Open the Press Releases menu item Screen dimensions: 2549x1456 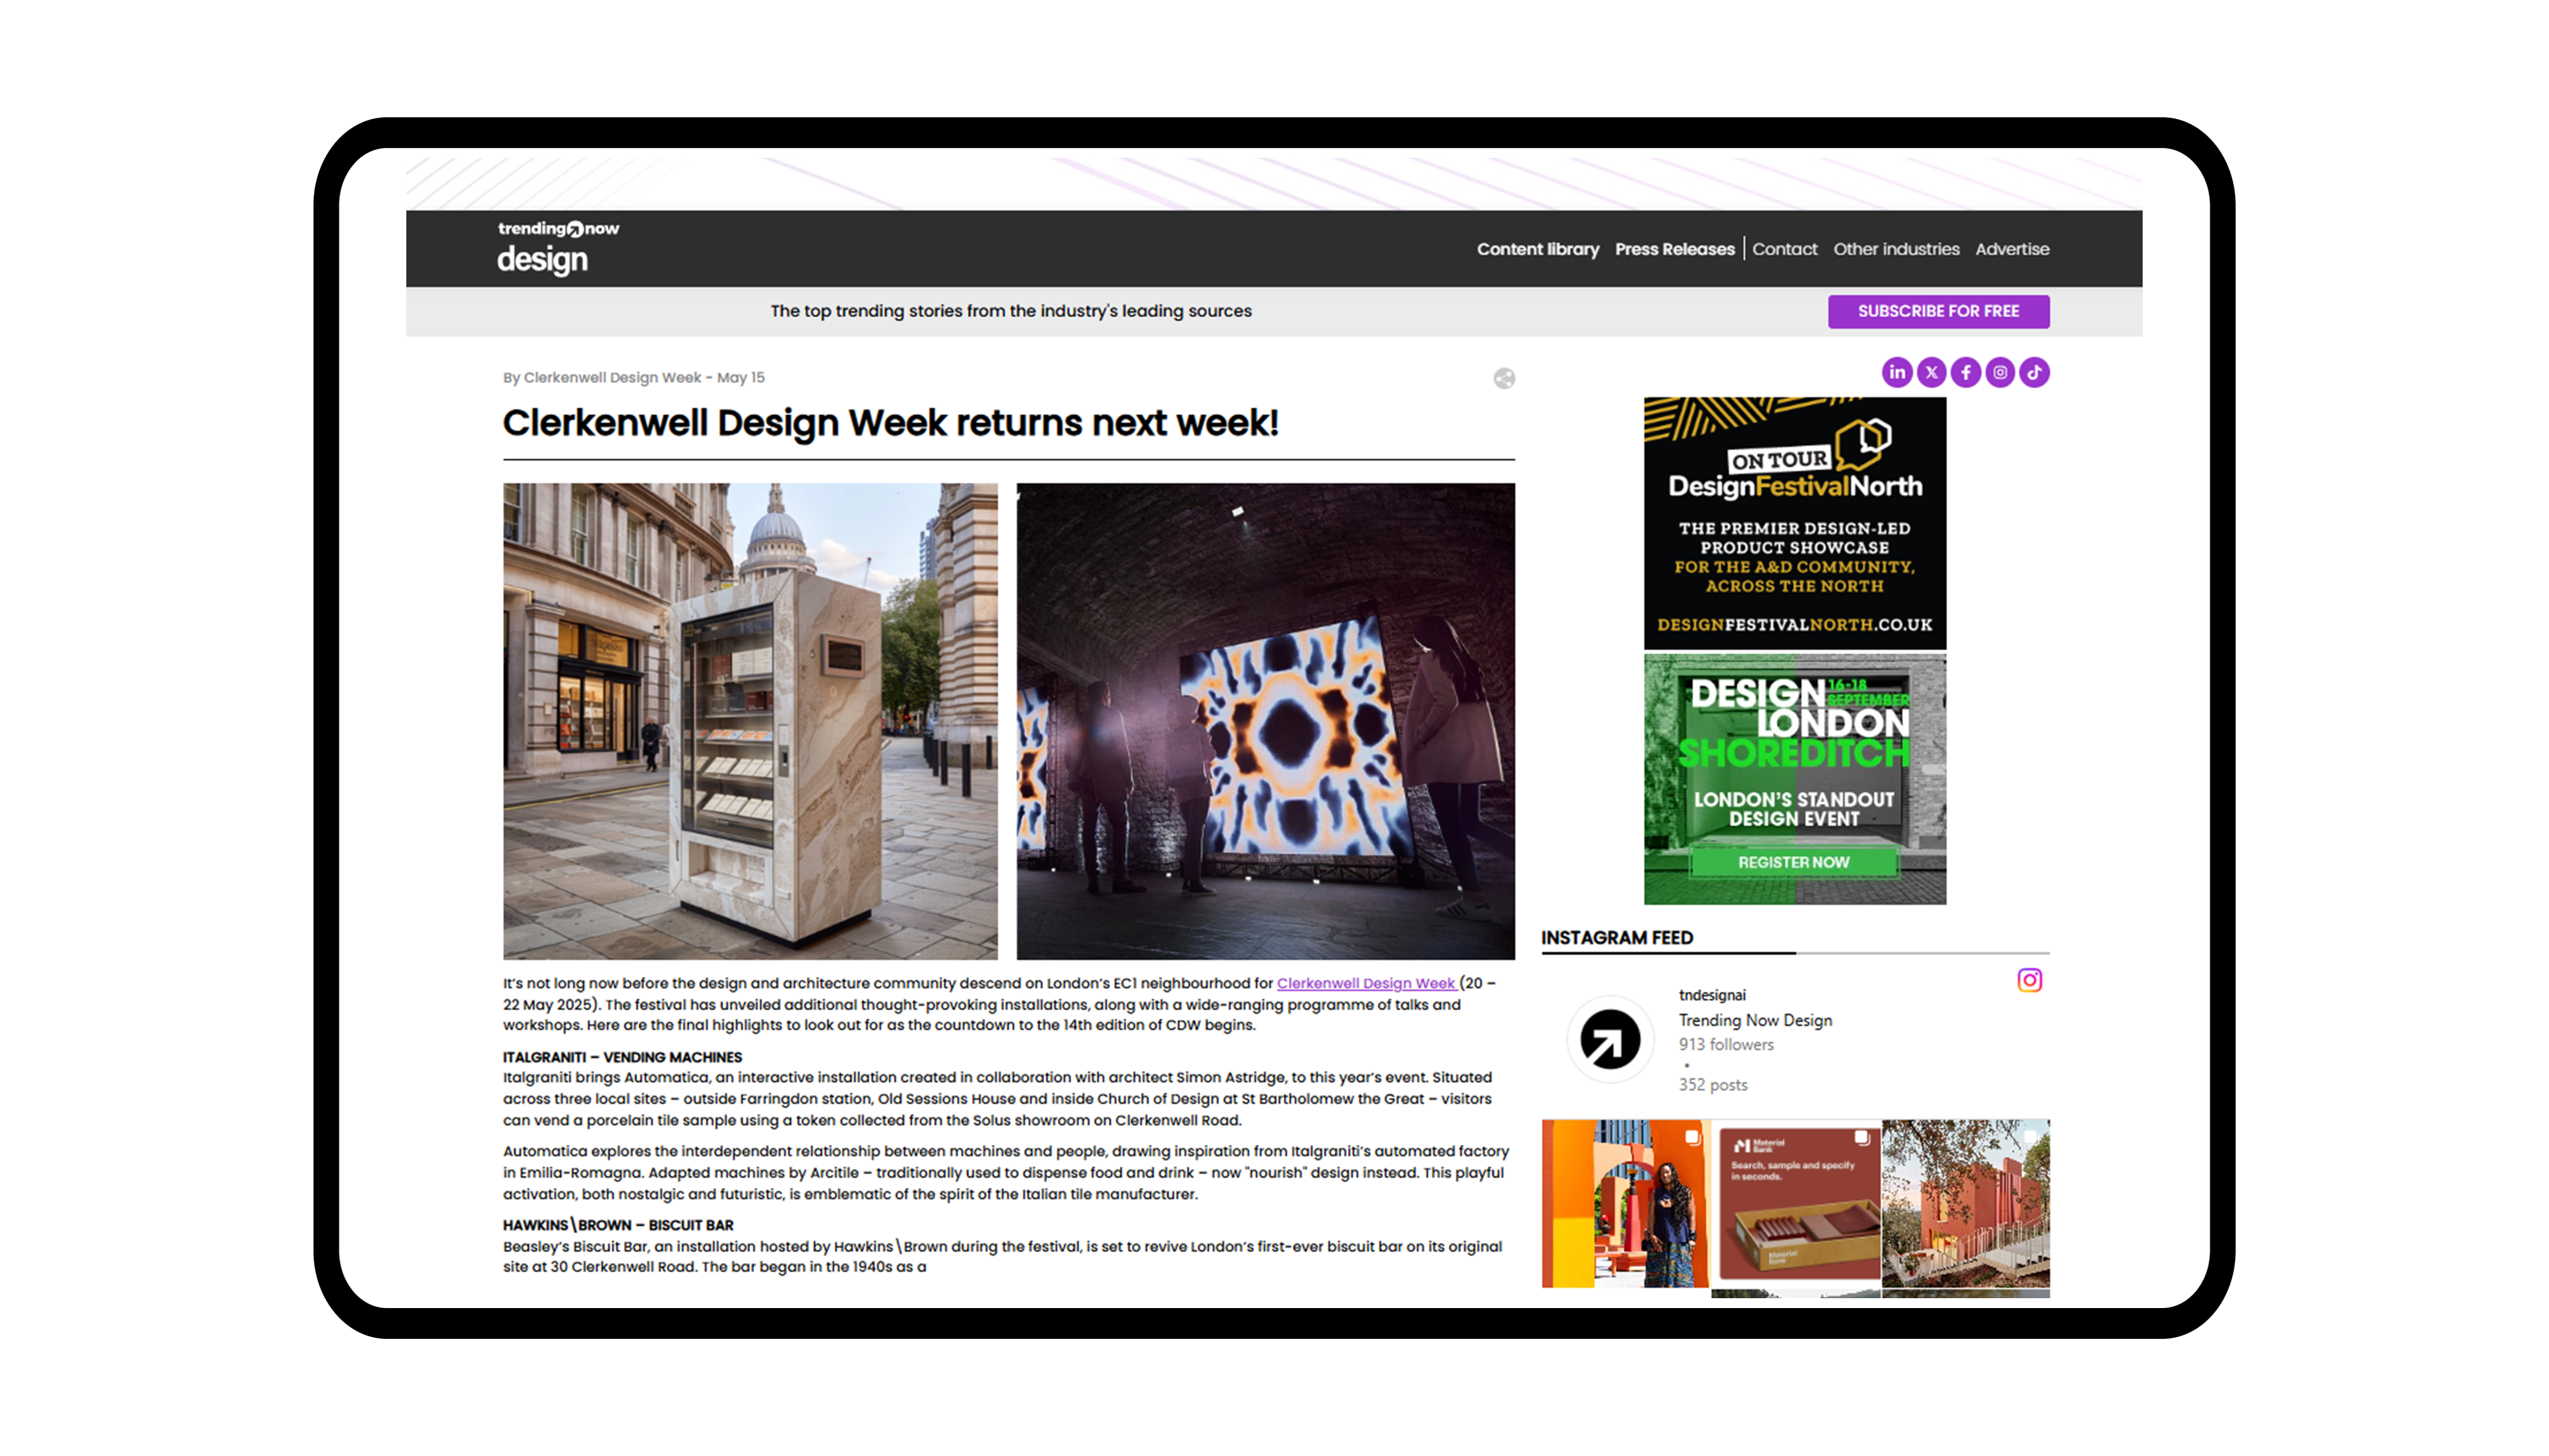[1674, 249]
